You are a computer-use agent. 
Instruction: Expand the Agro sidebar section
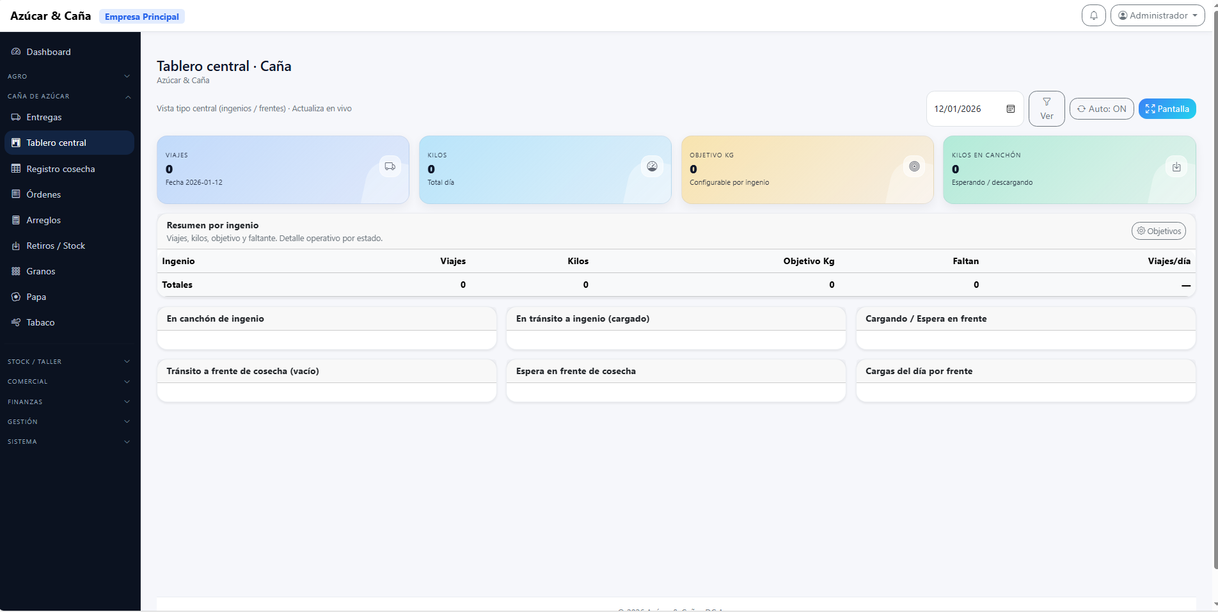point(68,76)
